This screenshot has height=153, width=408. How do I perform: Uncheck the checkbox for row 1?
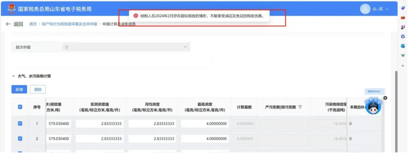[x=20, y=123]
